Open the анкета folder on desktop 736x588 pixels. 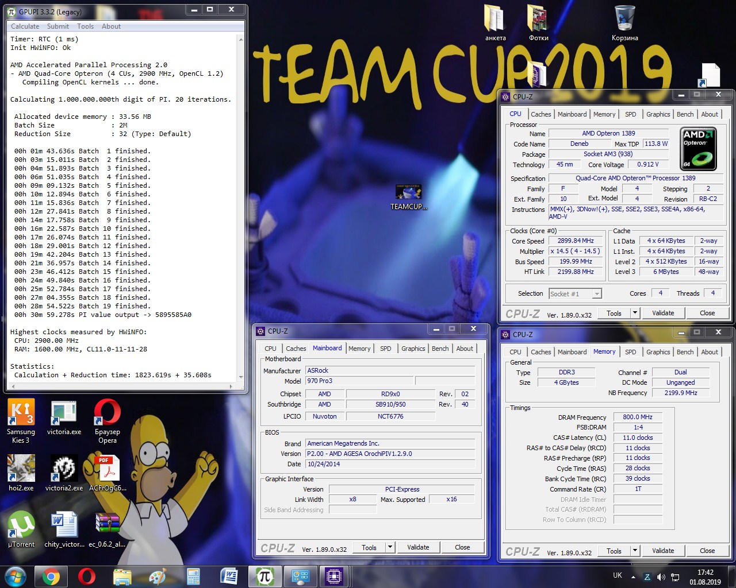coord(495,23)
